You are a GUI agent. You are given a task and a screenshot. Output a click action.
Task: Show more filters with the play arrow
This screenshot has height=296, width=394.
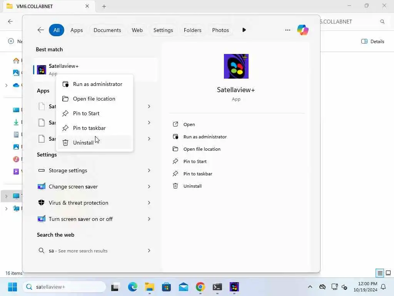[x=244, y=30]
